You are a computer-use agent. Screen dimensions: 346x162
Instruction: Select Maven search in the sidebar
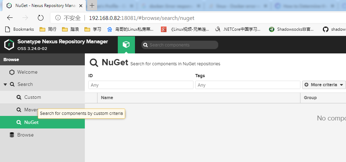42,110
